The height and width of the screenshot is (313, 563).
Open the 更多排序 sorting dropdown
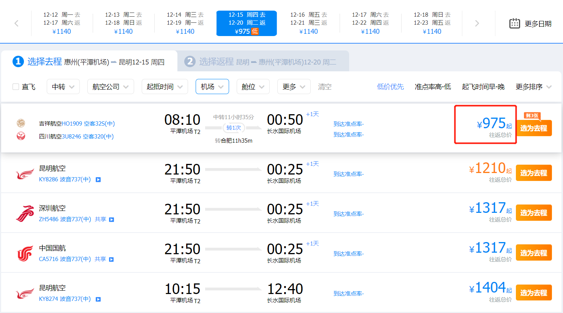tap(533, 87)
